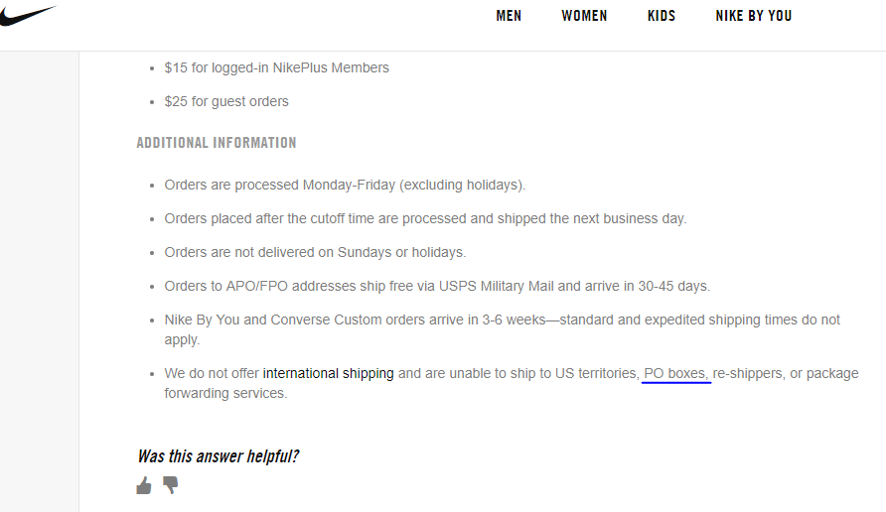This screenshot has height=512, width=886.
Task: Open the WOMEN navigation menu
Action: pos(584,16)
